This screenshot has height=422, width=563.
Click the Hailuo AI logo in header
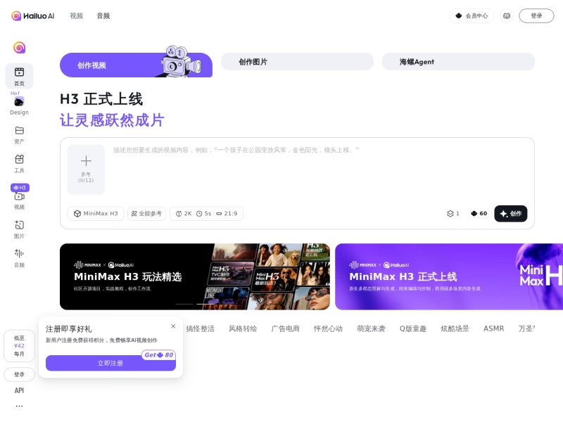tap(32, 15)
